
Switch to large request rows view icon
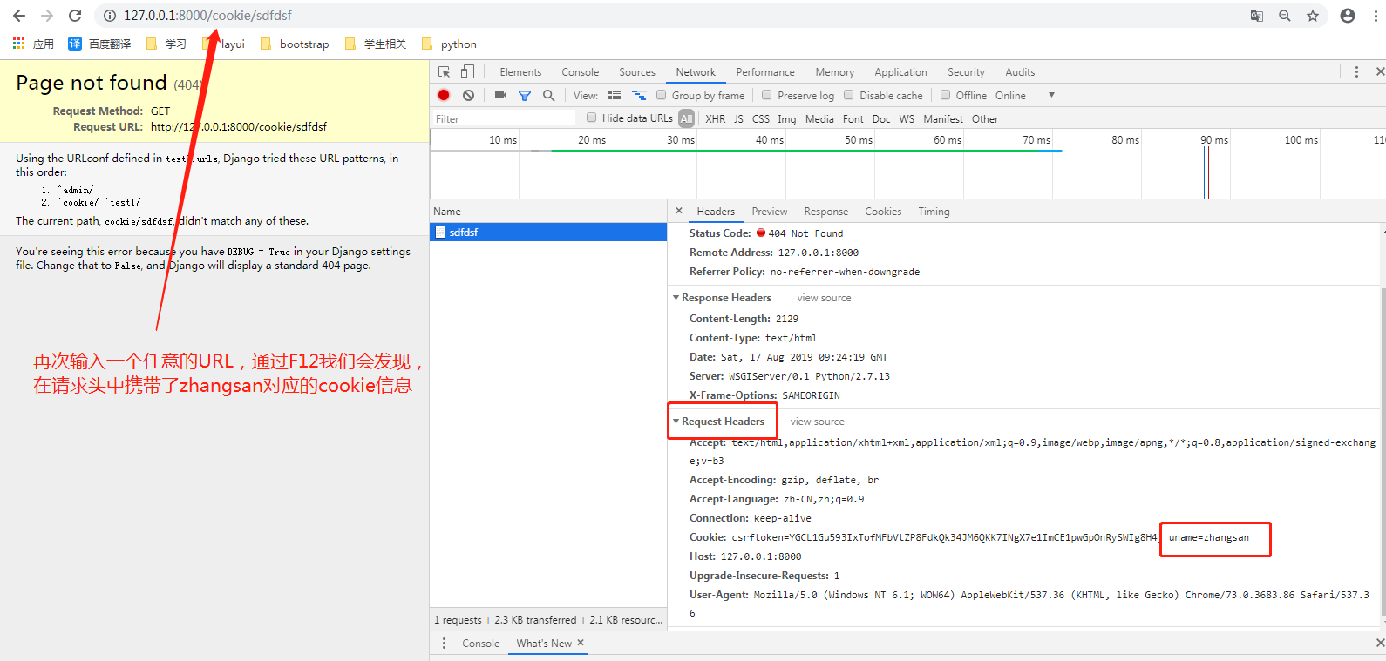coord(615,95)
